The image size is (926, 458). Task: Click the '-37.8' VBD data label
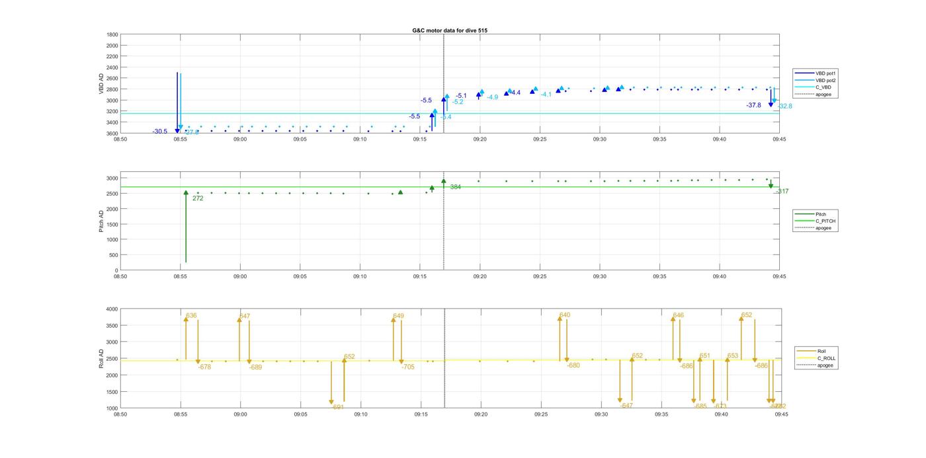pyautogui.click(x=753, y=105)
